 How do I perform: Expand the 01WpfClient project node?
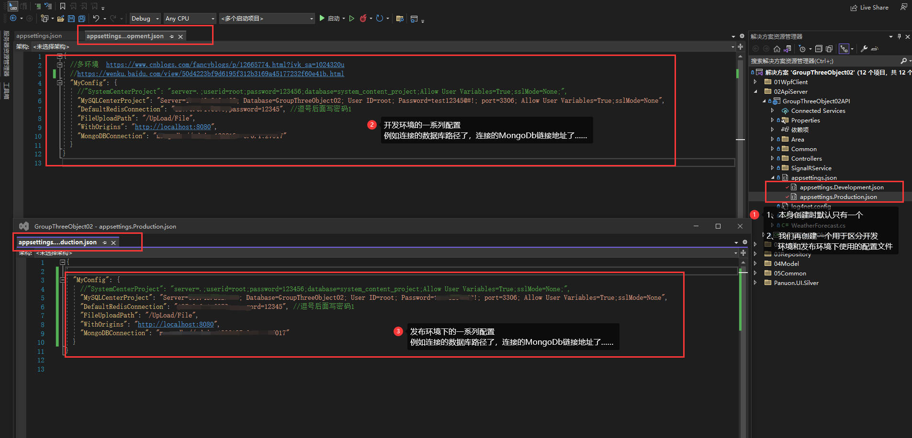tap(755, 82)
